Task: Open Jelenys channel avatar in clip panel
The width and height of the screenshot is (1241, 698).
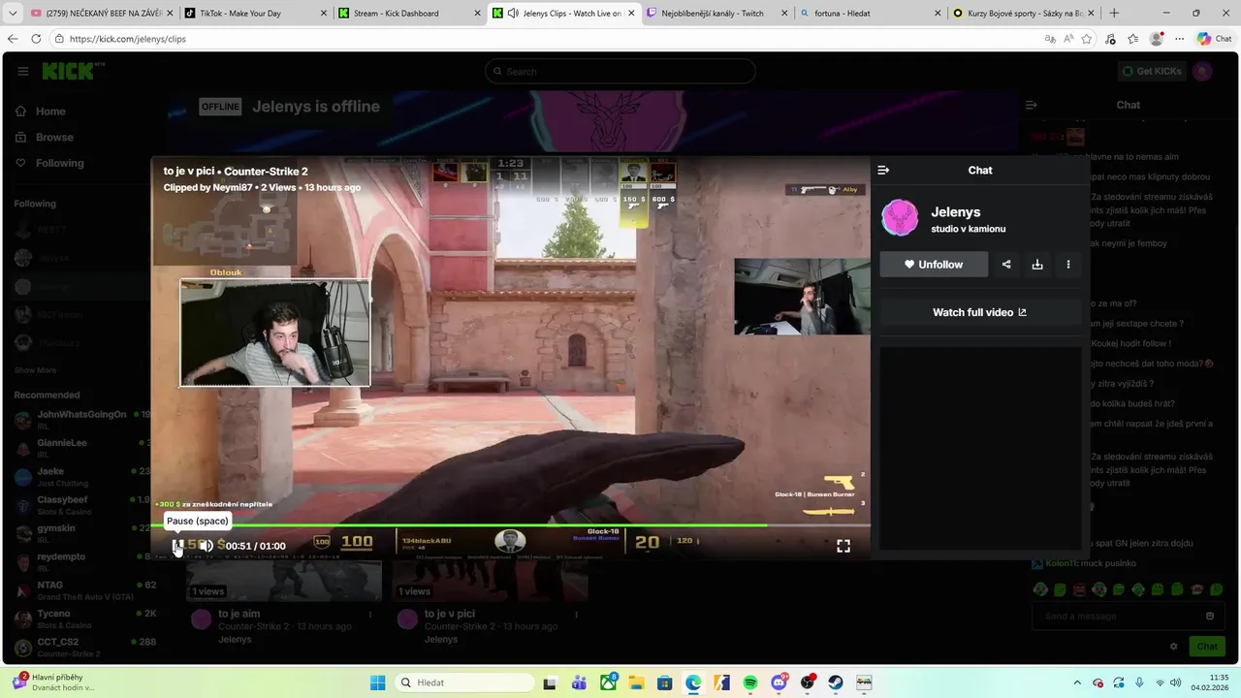Action: [900, 218]
